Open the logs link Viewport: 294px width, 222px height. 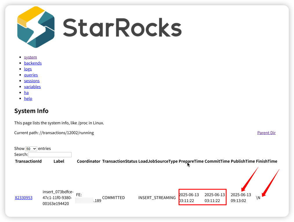pyautogui.click(x=28, y=69)
